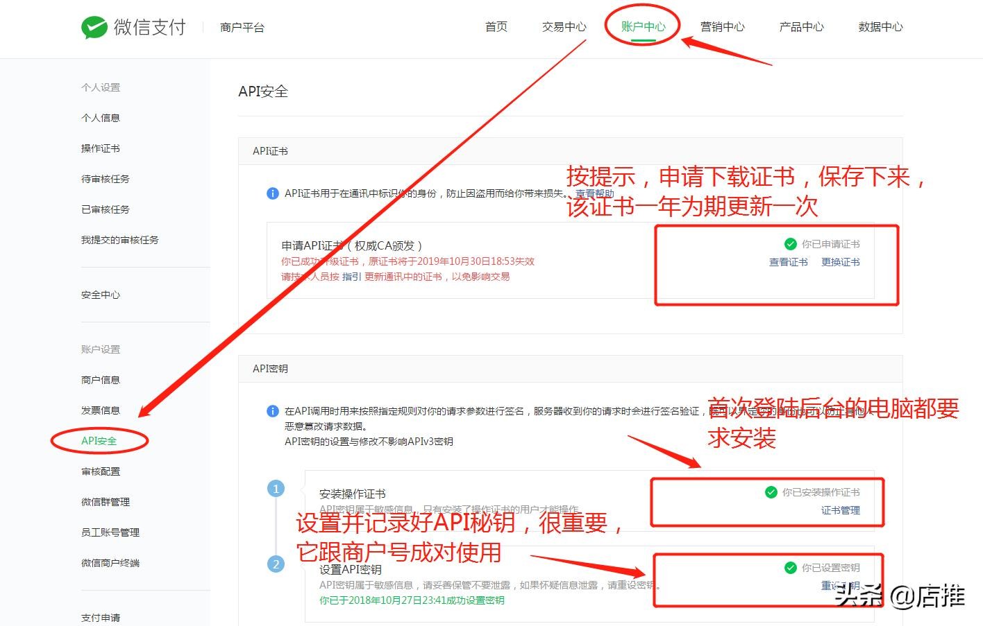Click the blue info icon under API证书
Screen dimensions: 983x626
(x=273, y=193)
